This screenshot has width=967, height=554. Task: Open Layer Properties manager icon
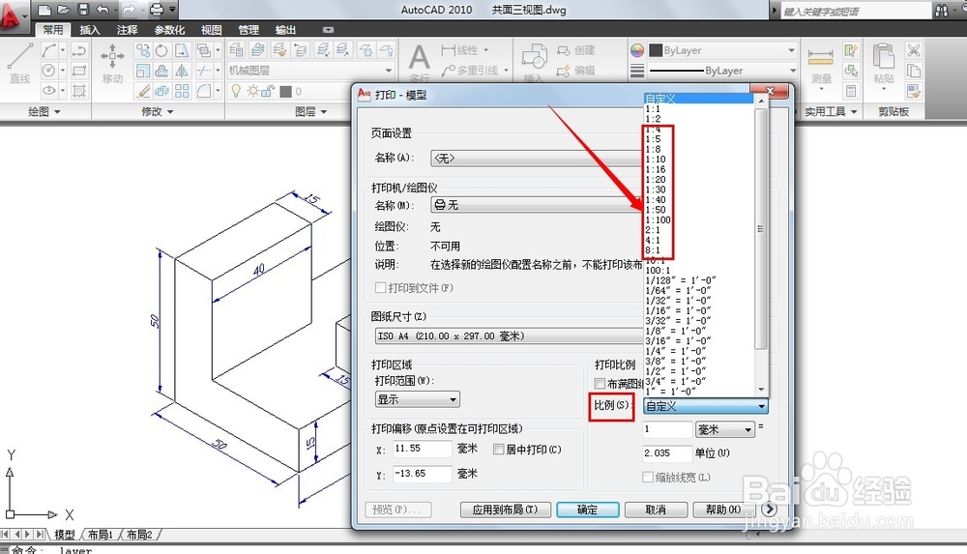236,50
